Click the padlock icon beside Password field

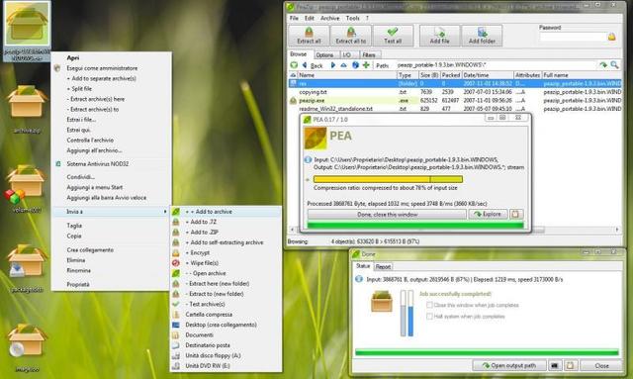[x=611, y=37]
